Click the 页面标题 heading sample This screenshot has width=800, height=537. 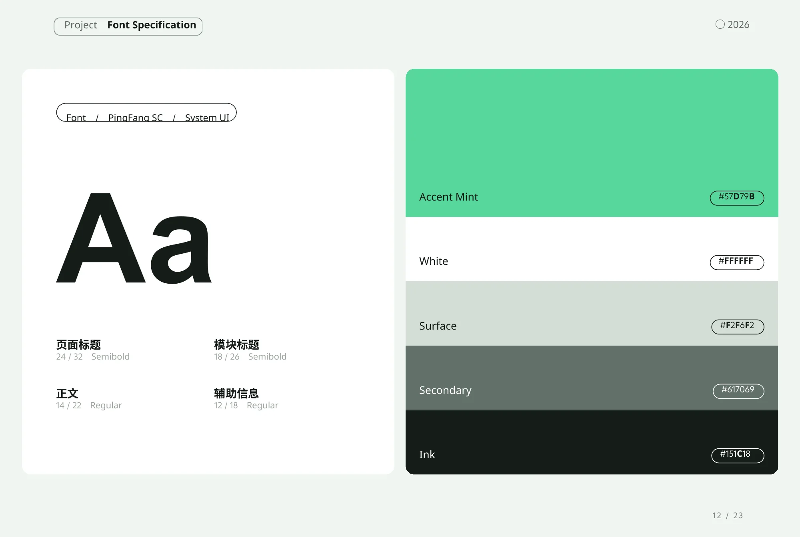pyautogui.click(x=78, y=344)
